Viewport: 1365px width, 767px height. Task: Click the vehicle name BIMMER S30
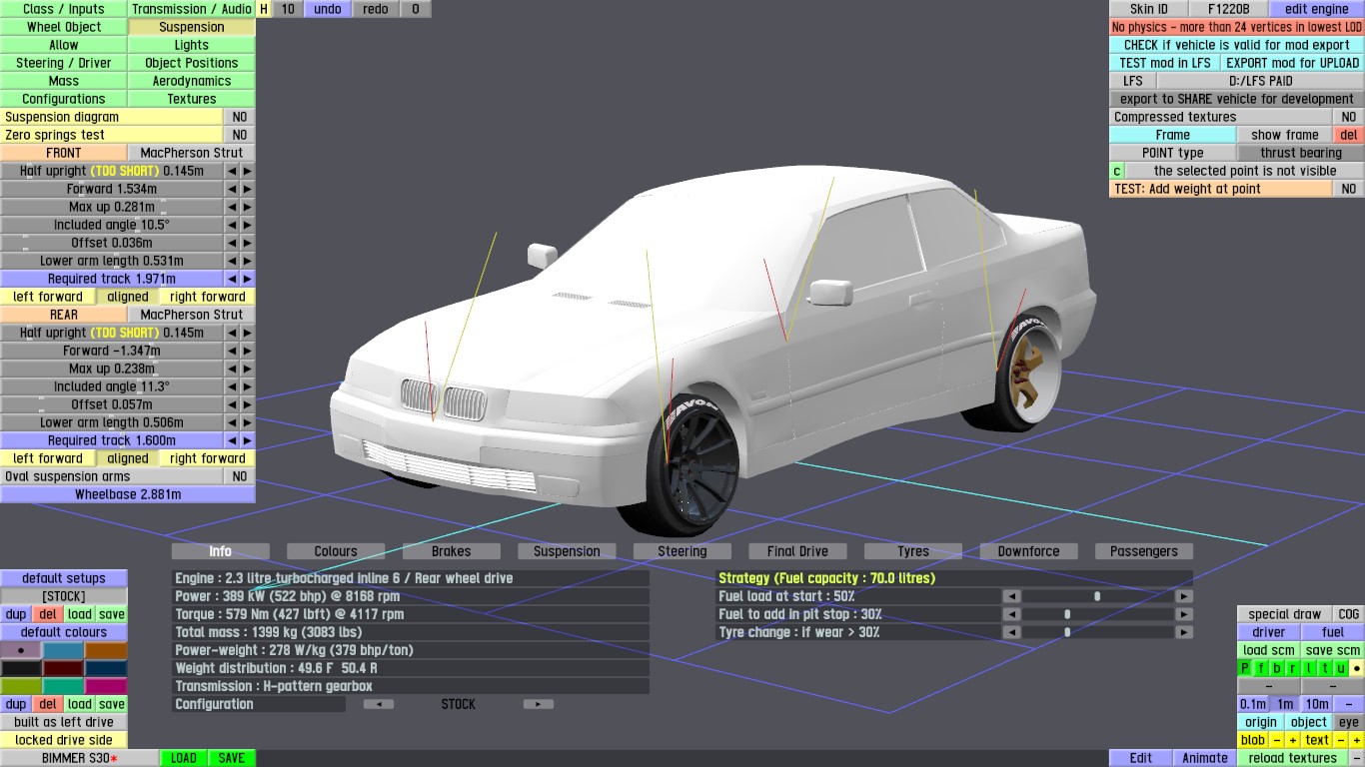pyautogui.click(x=80, y=758)
